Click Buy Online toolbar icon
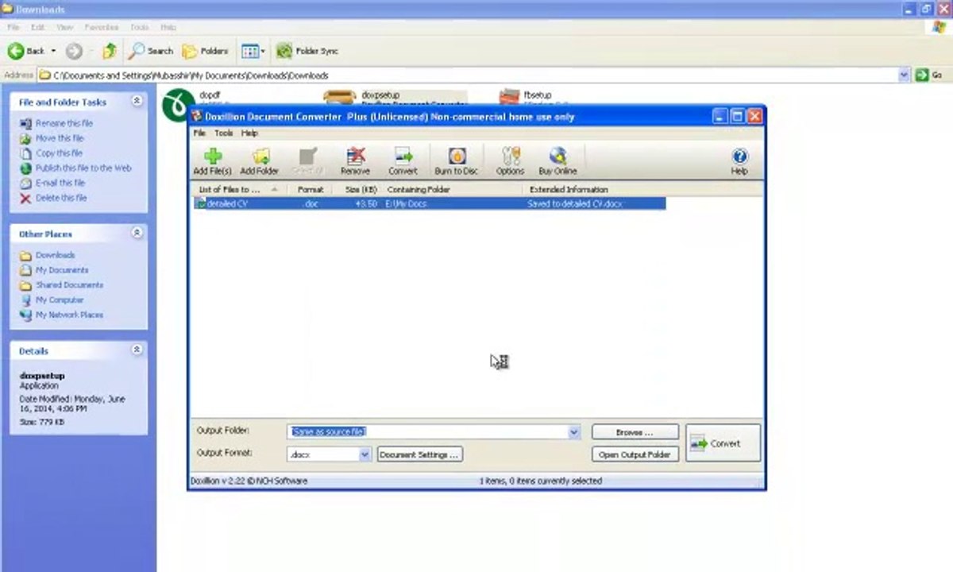The width and height of the screenshot is (953, 572). pos(558,161)
